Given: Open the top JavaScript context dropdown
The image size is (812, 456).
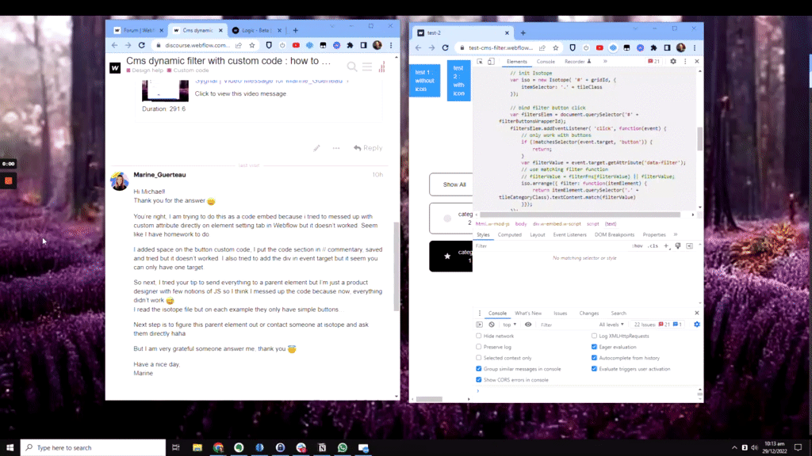Looking at the screenshot, I should click(x=510, y=325).
